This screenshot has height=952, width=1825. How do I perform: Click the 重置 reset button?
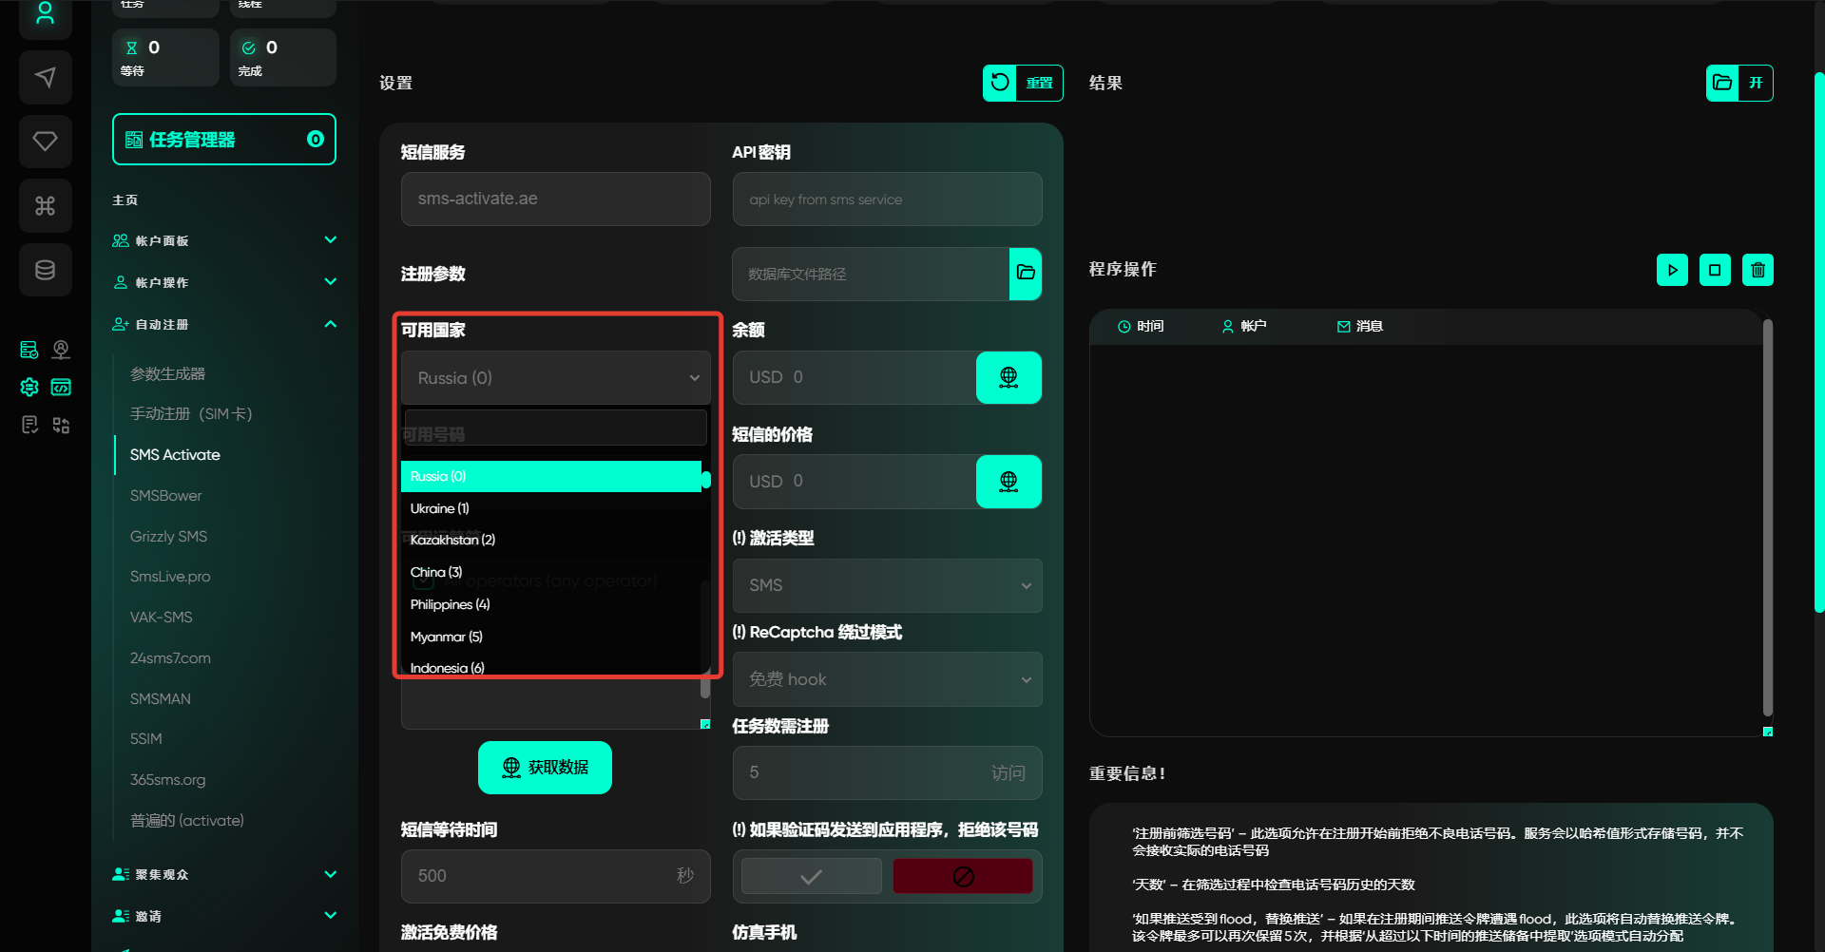point(1023,83)
